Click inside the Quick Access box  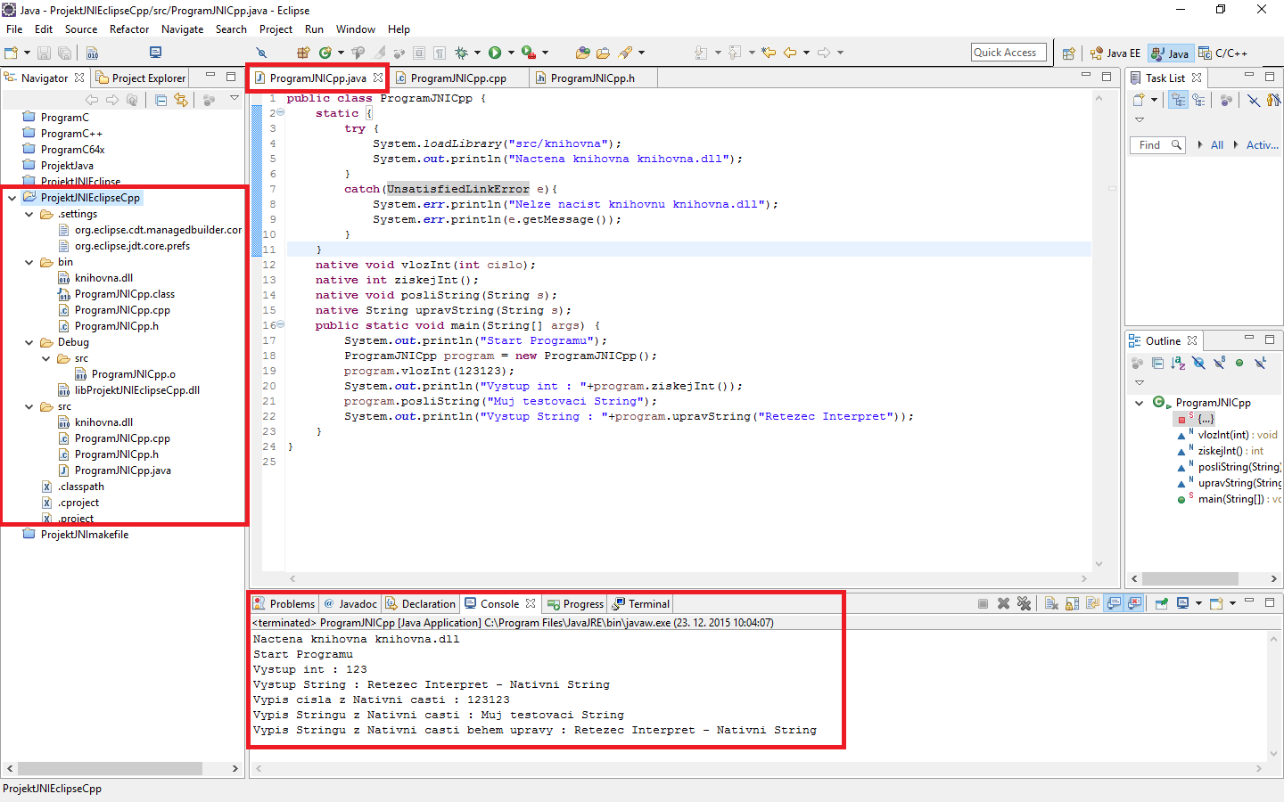[1008, 52]
